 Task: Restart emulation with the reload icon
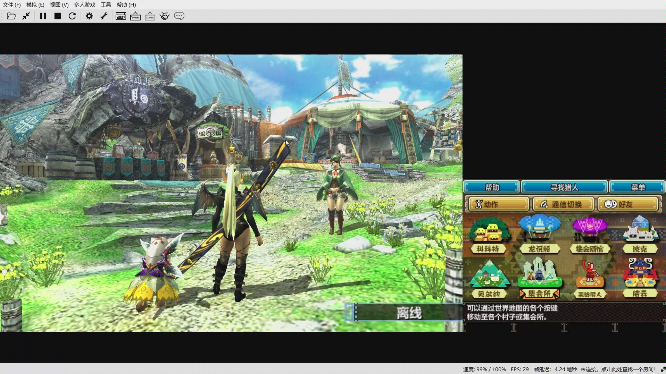click(72, 16)
